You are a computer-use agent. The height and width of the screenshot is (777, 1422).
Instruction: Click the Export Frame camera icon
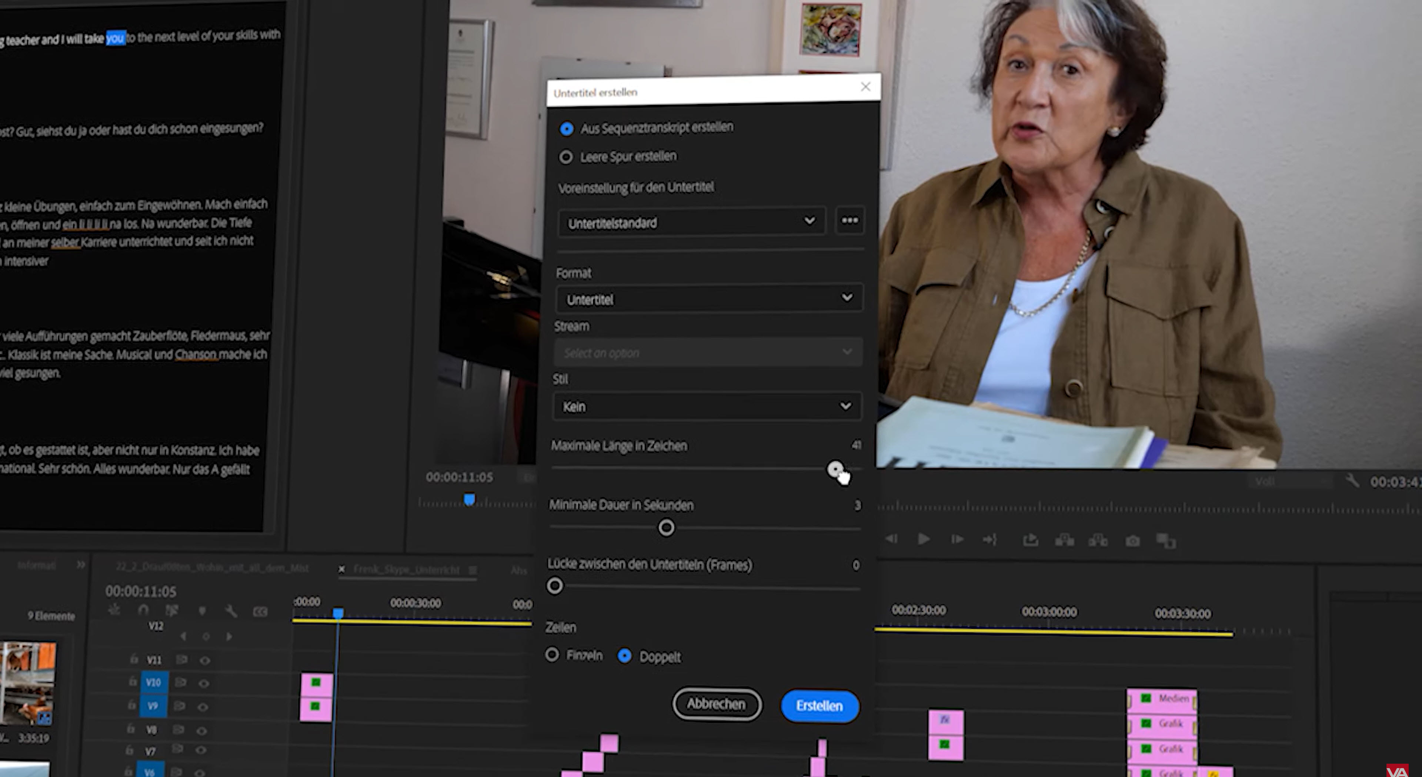click(1132, 541)
